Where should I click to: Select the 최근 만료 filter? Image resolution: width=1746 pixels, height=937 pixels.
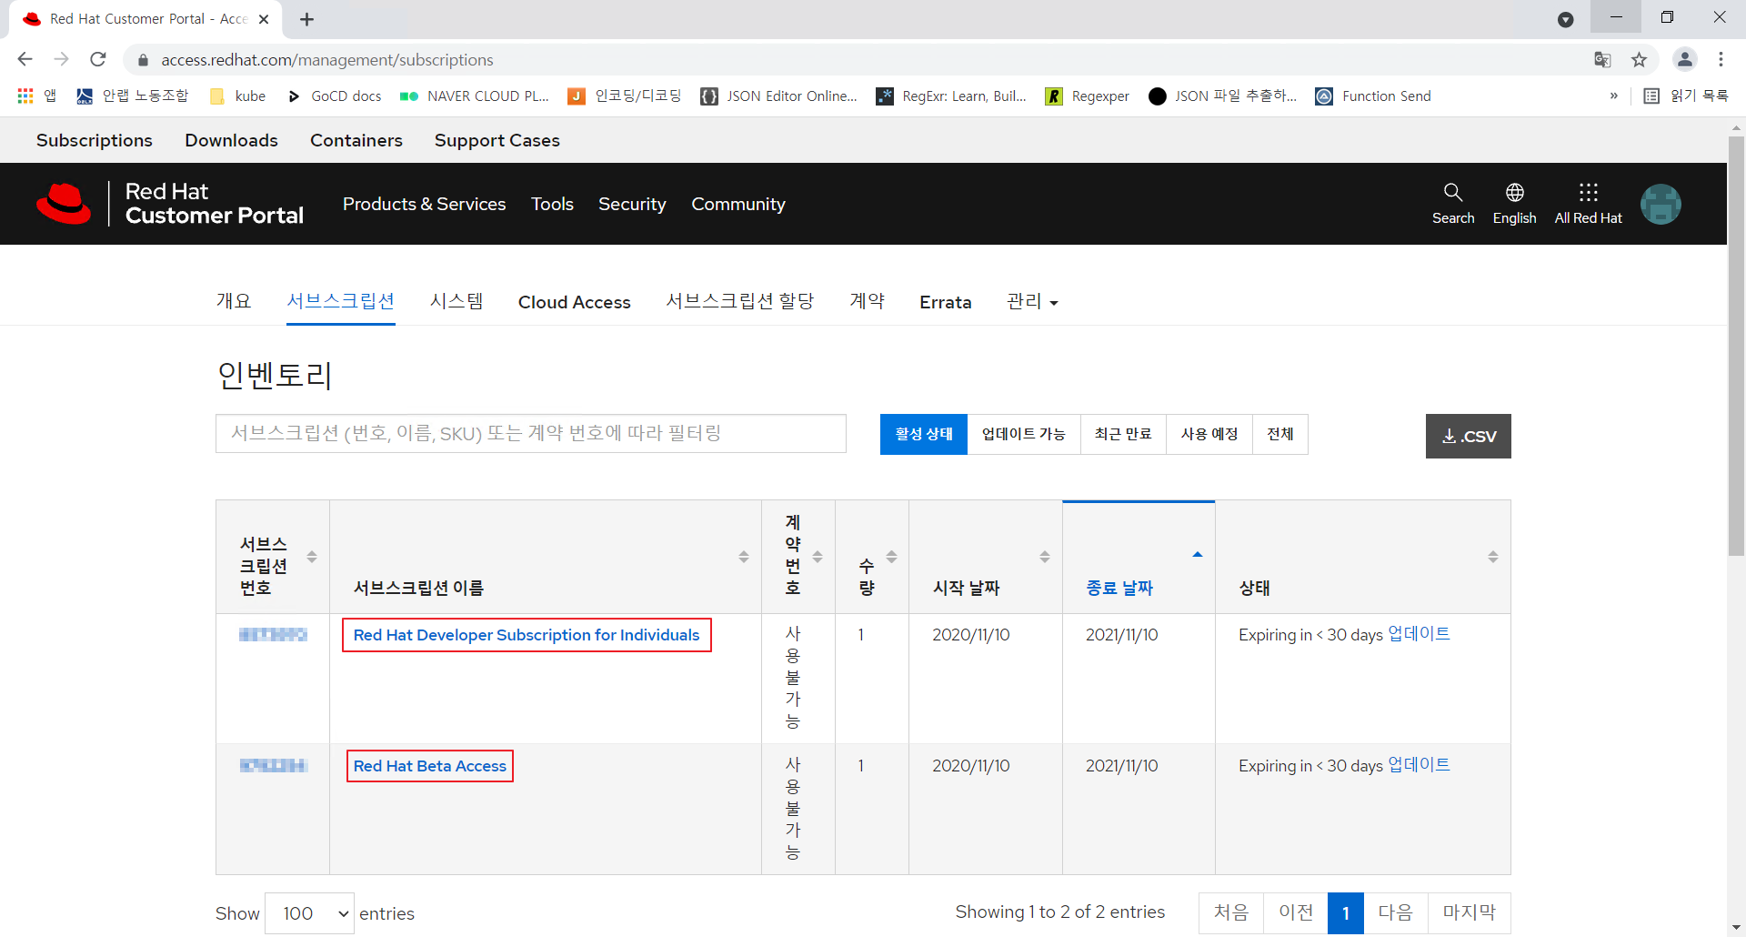point(1123,434)
